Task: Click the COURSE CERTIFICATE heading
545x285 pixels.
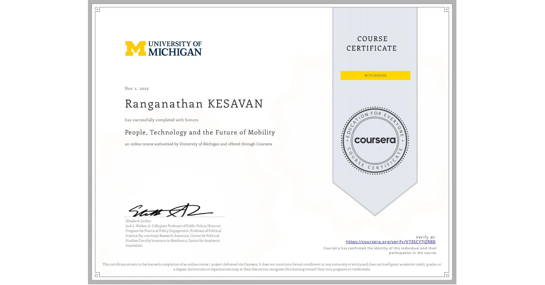Action: pos(372,44)
